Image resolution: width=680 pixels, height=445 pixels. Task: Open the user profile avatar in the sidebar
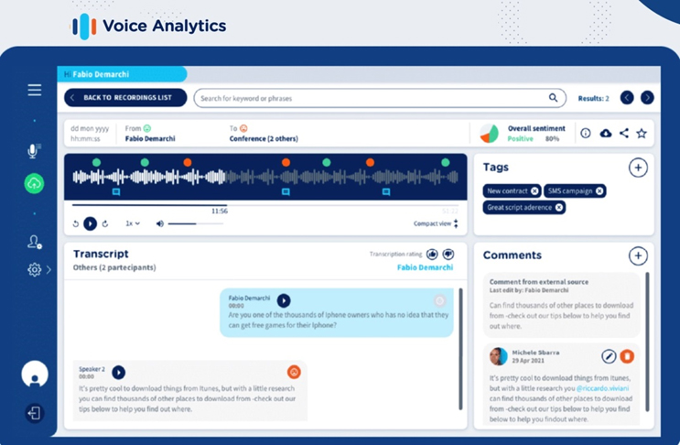point(35,374)
